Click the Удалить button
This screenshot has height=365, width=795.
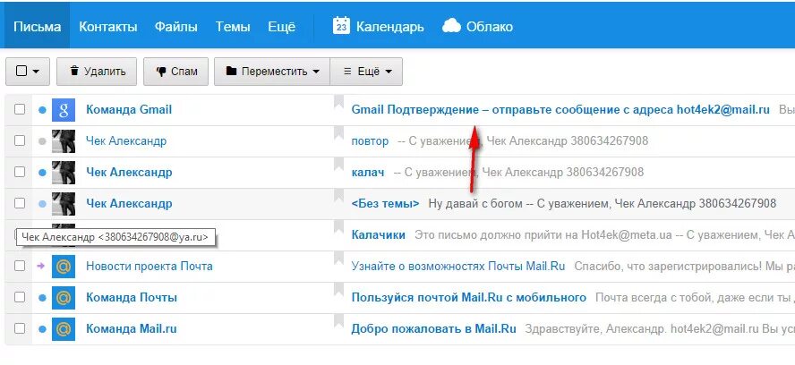pos(97,72)
